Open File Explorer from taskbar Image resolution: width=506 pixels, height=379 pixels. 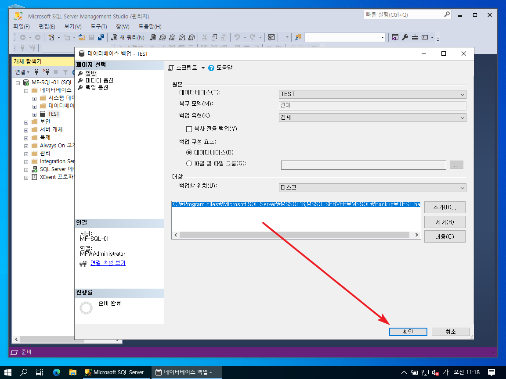[x=73, y=372]
